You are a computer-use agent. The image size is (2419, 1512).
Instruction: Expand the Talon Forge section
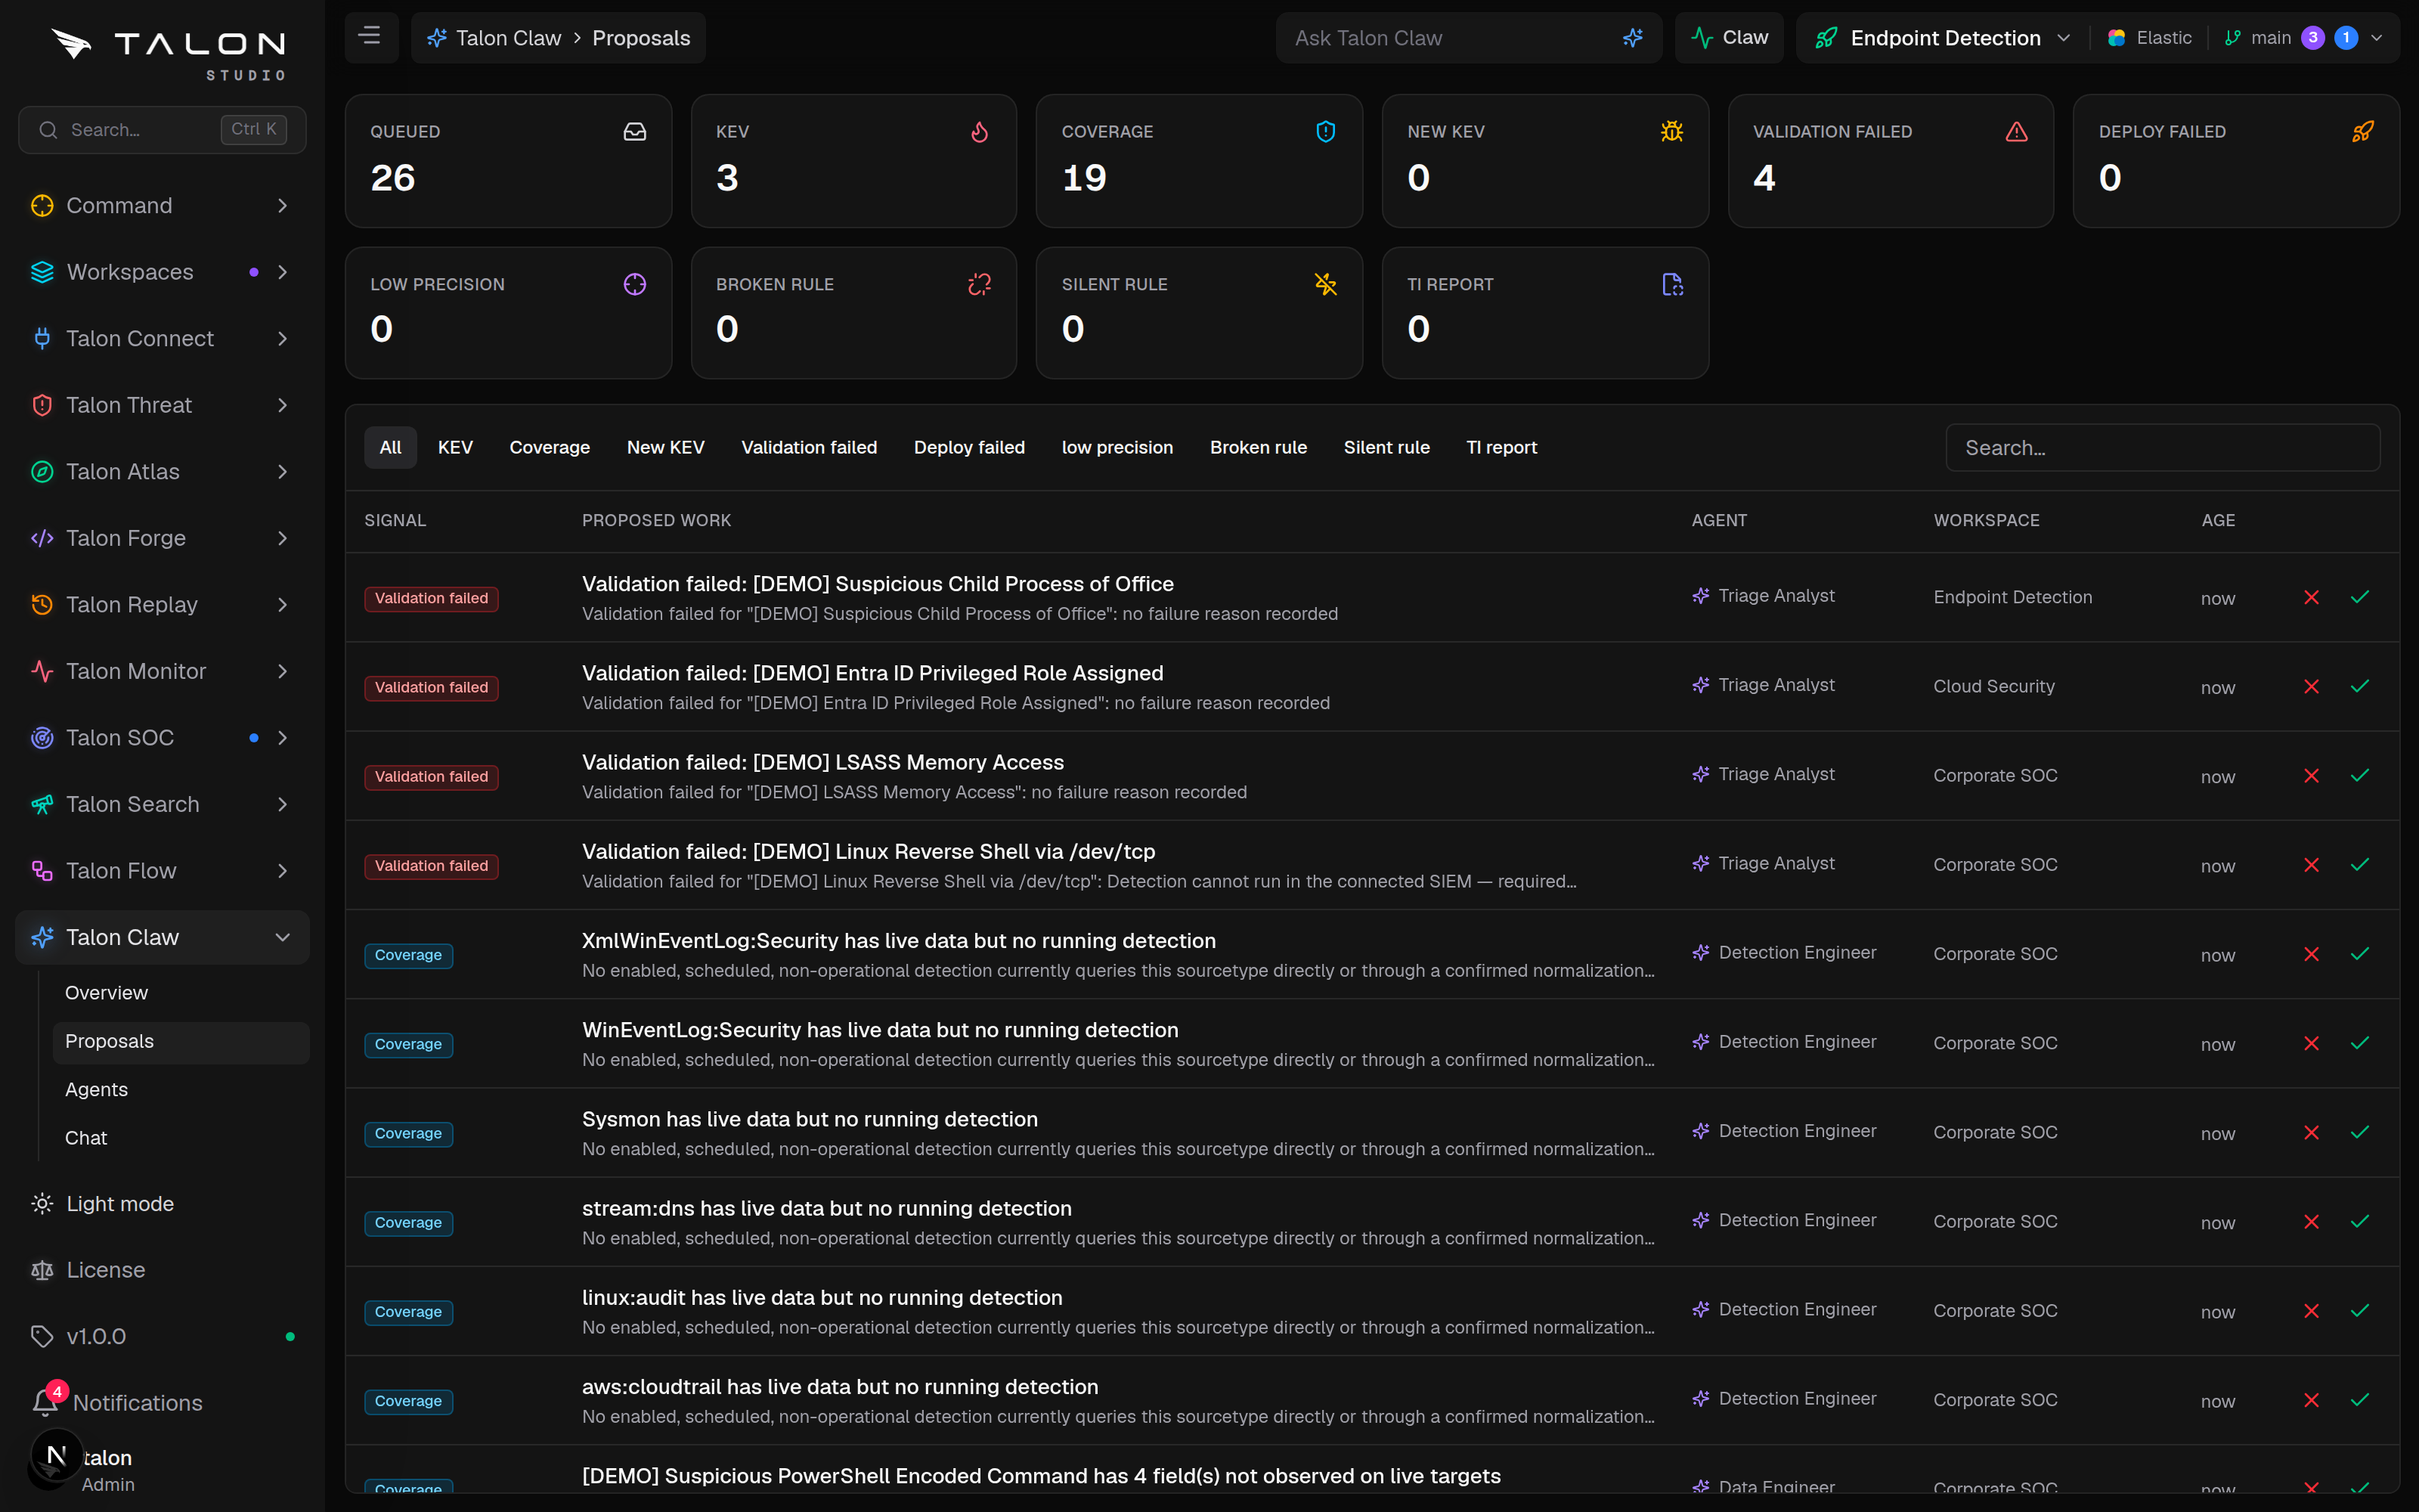[x=162, y=538]
